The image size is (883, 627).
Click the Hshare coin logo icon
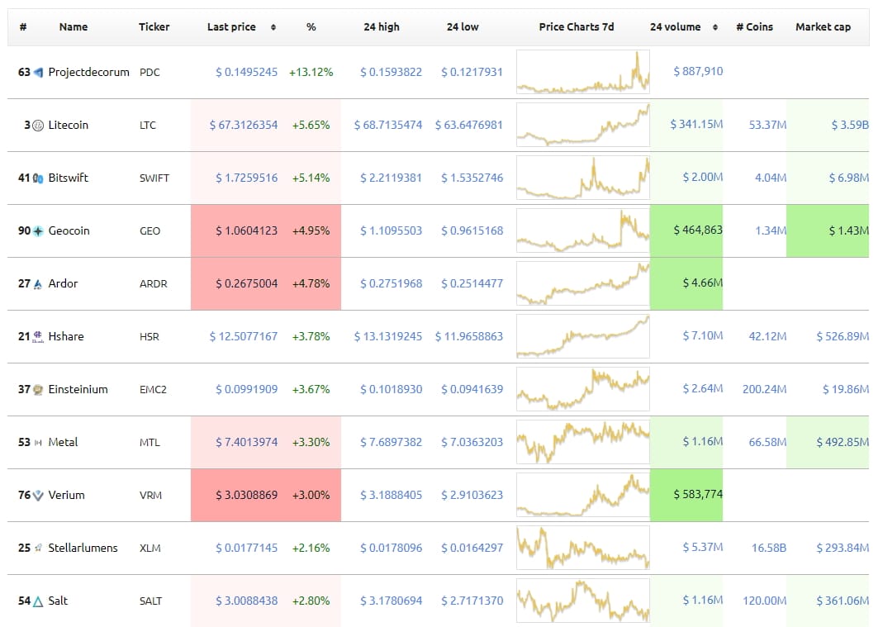click(x=38, y=337)
